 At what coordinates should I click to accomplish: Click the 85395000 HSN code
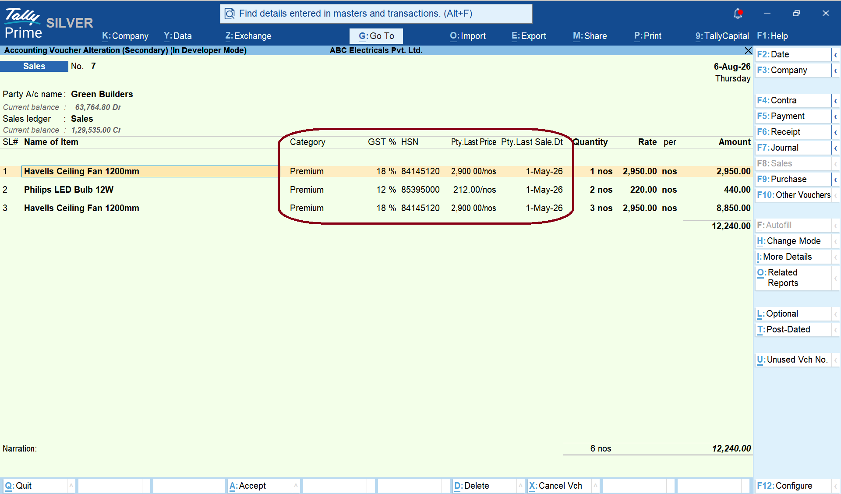420,190
